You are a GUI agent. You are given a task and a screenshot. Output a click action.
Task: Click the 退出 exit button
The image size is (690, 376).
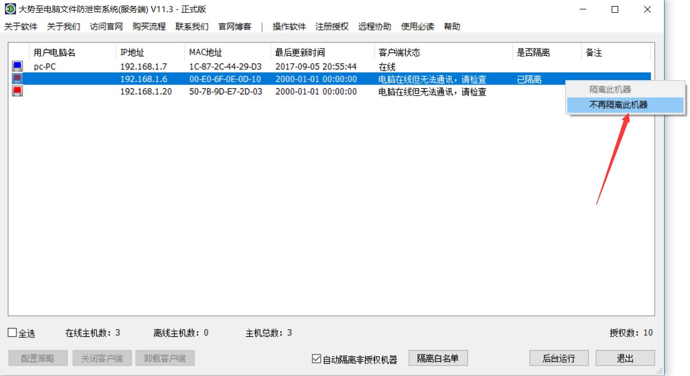[x=625, y=358]
